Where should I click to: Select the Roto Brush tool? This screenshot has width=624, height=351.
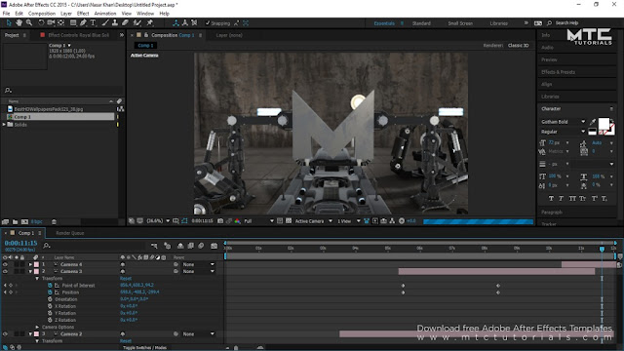point(137,23)
